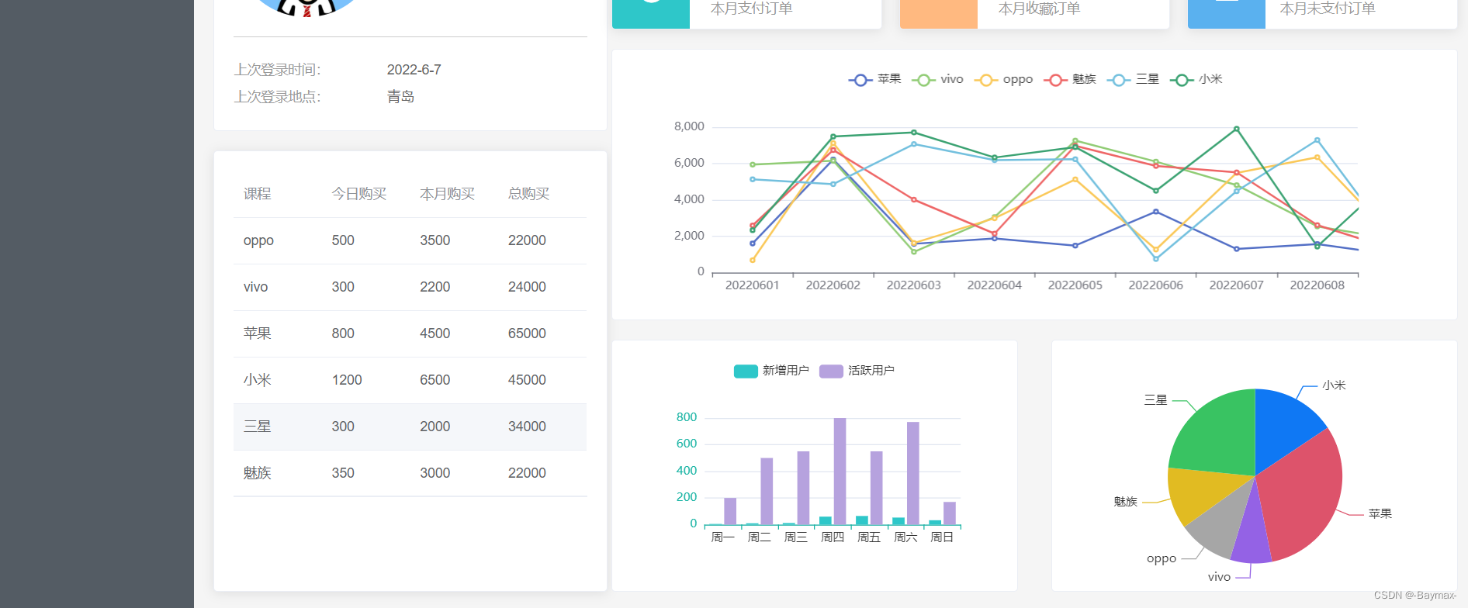This screenshot has height=608, width=1468.
Task: Click the blue icon of 本月未支付订单 card
Action: 1227,14
